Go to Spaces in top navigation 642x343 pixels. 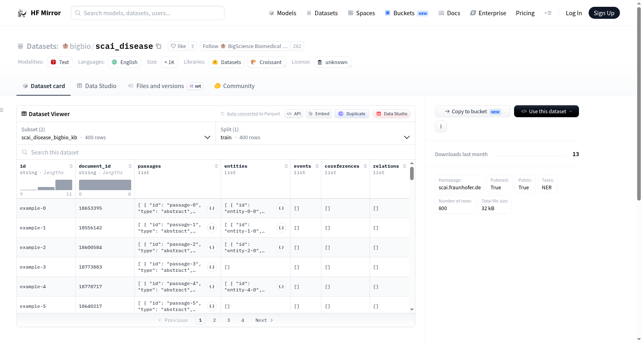tap(361, 13)
